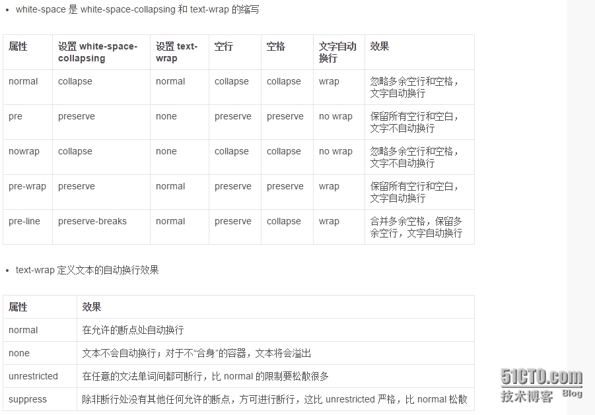Click the bullet text starting "white-space 是"
This screenshot has height=415, width=595.
(137, 9)
